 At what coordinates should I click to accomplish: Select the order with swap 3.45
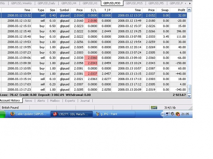93,37
